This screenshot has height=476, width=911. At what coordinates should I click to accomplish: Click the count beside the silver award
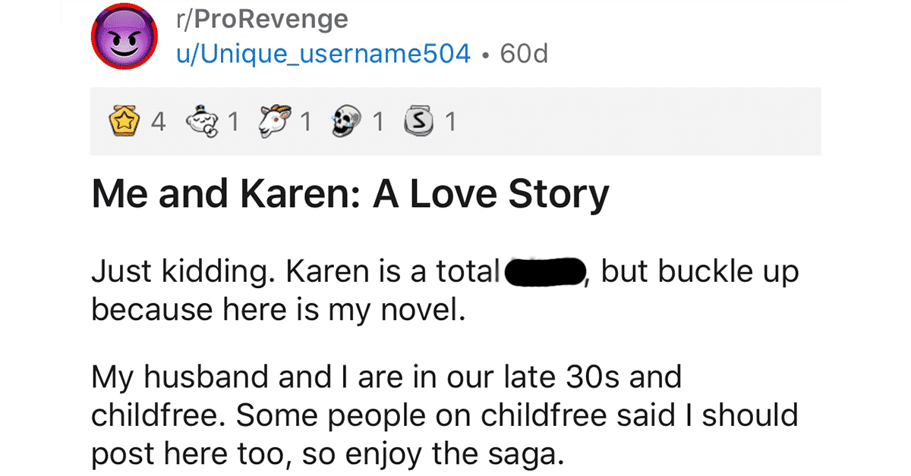click(x=450, y=122)
